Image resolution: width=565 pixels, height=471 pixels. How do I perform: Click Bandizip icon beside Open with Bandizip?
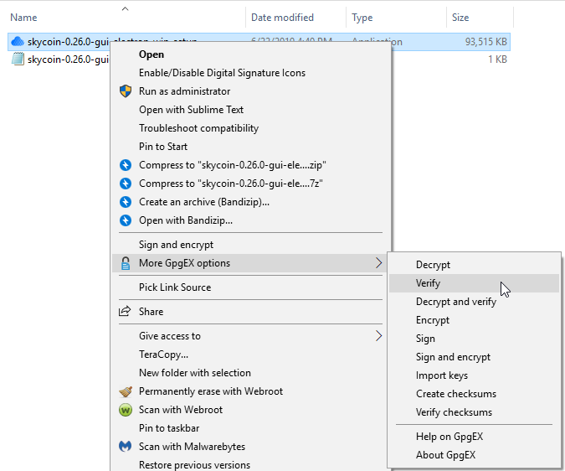point(126,220)
